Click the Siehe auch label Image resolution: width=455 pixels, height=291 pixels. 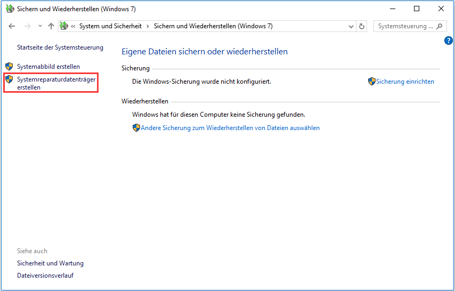tap(32, 251)
